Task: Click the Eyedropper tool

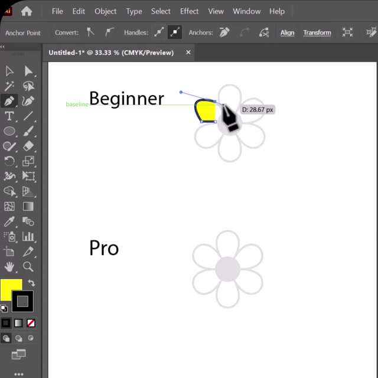Action: coord(9,221)
